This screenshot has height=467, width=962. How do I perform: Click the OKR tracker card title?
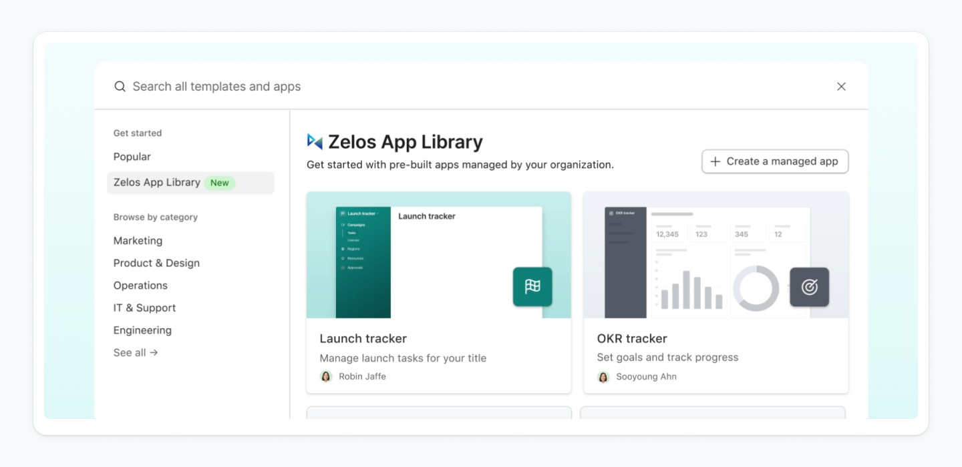632,338
